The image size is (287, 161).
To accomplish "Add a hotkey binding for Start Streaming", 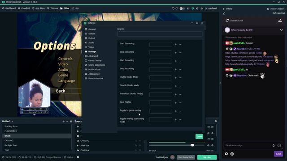I will [x=175, y=44].
